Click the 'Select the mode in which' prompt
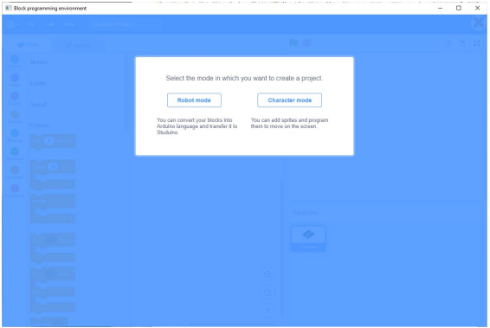Image resolution: width=490 pixels, height=328 pixels. click(244, 78)
